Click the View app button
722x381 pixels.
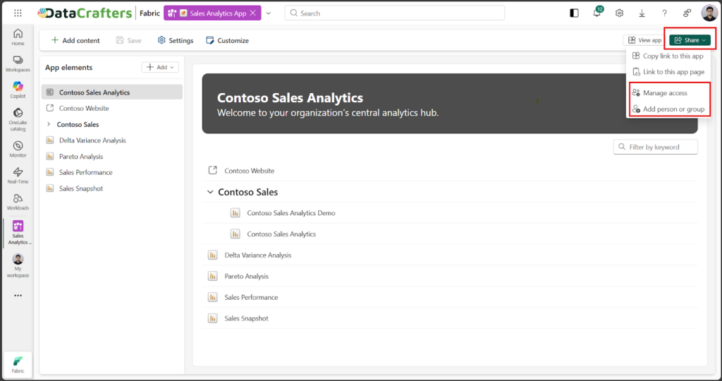644,40
